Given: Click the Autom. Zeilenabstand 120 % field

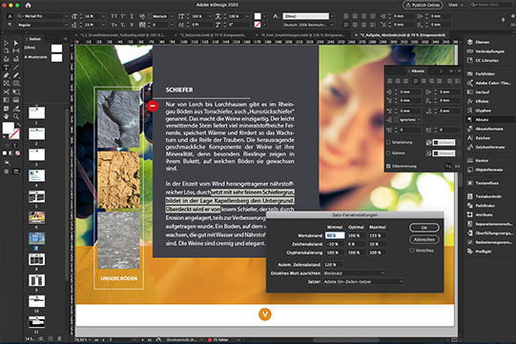Looking at the screenshot, I should tap(334, 264).
